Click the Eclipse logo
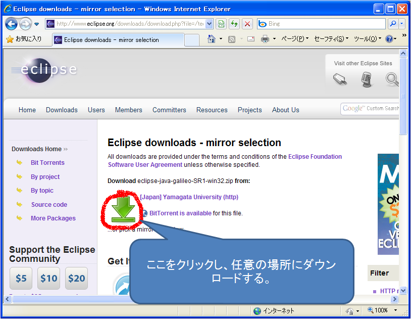Viewport: 411px width, 319px height. 44,70
